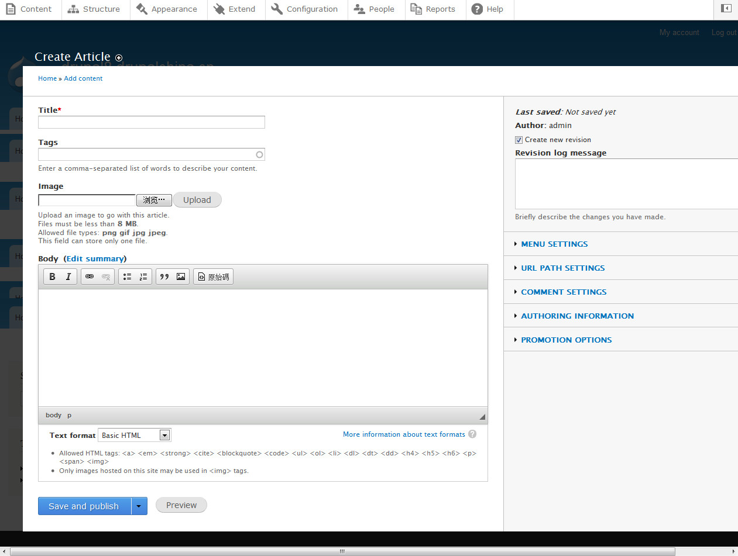Image resolution: width=738 pixels, height=556 pixels.
Task: Insert an image using the image icon
Action: 180,276
